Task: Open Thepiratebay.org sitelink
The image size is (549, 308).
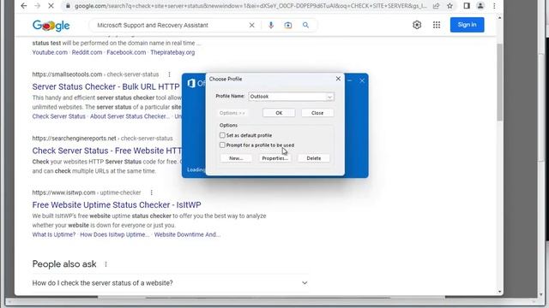Action: [x=172, y=52]
